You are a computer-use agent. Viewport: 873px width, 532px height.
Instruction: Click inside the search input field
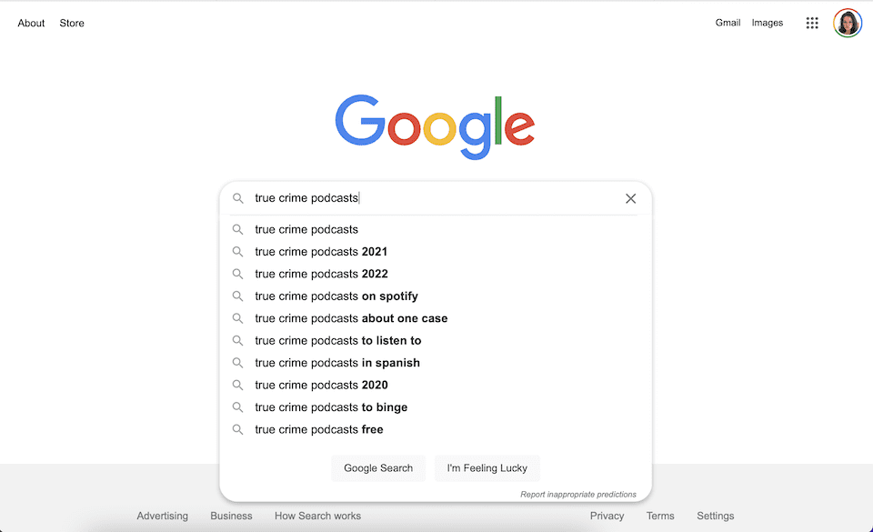[409, 198]
